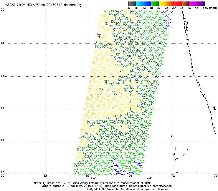Viewport: 218px width, 191px height.
Task: Click the latitude label '20'
Action: click(x=2, y=10)
